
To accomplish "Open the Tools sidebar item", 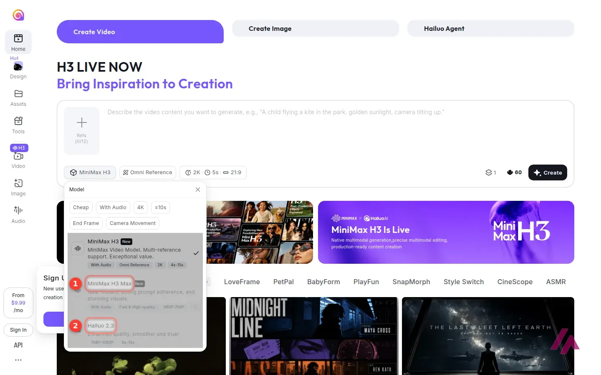I will 18,125.
